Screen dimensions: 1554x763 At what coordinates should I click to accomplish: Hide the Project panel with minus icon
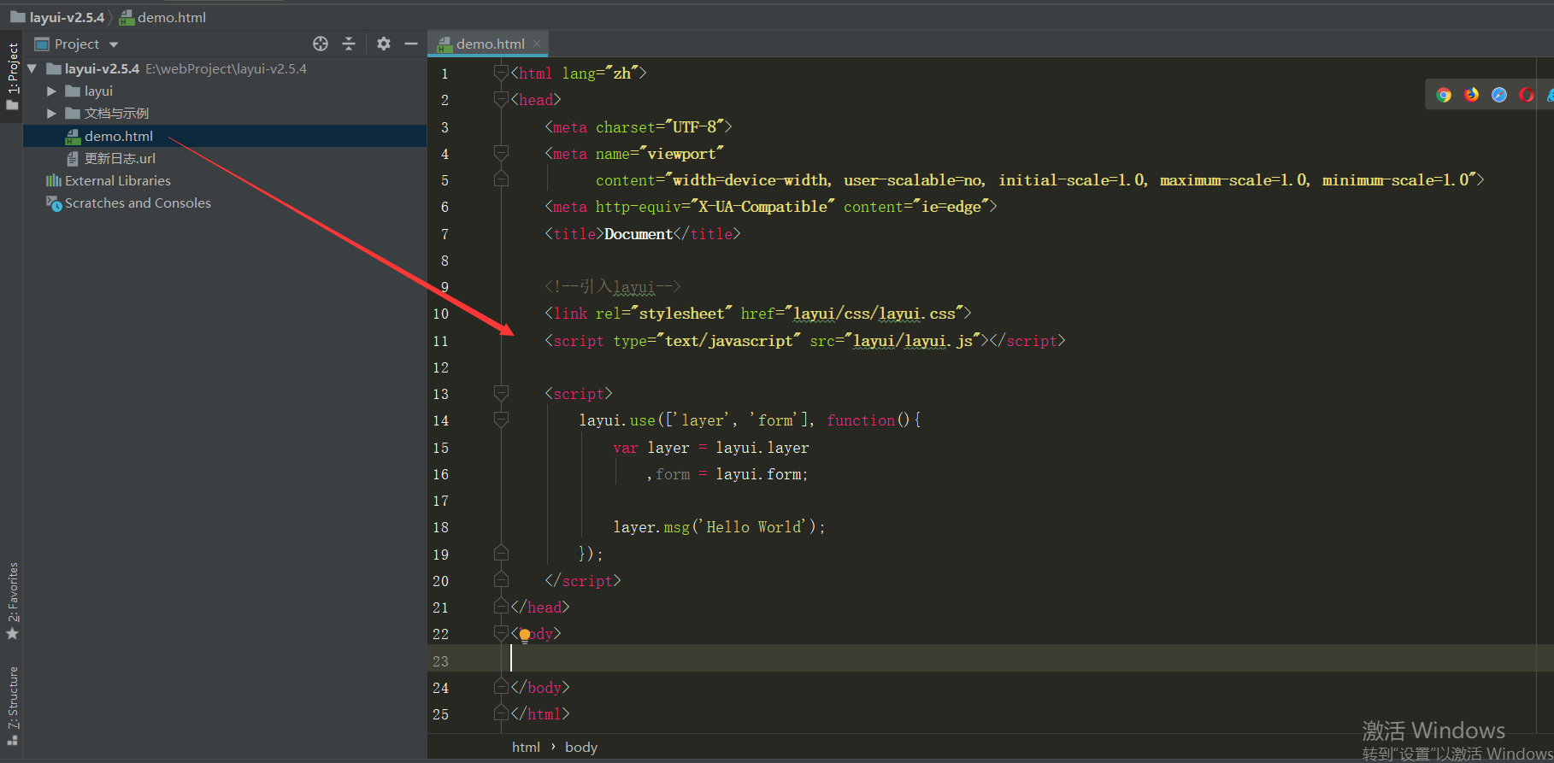point(411,44)
